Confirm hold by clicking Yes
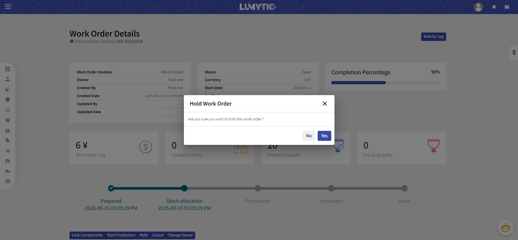This screenshot has width=518, height=240. coord(324,136)
